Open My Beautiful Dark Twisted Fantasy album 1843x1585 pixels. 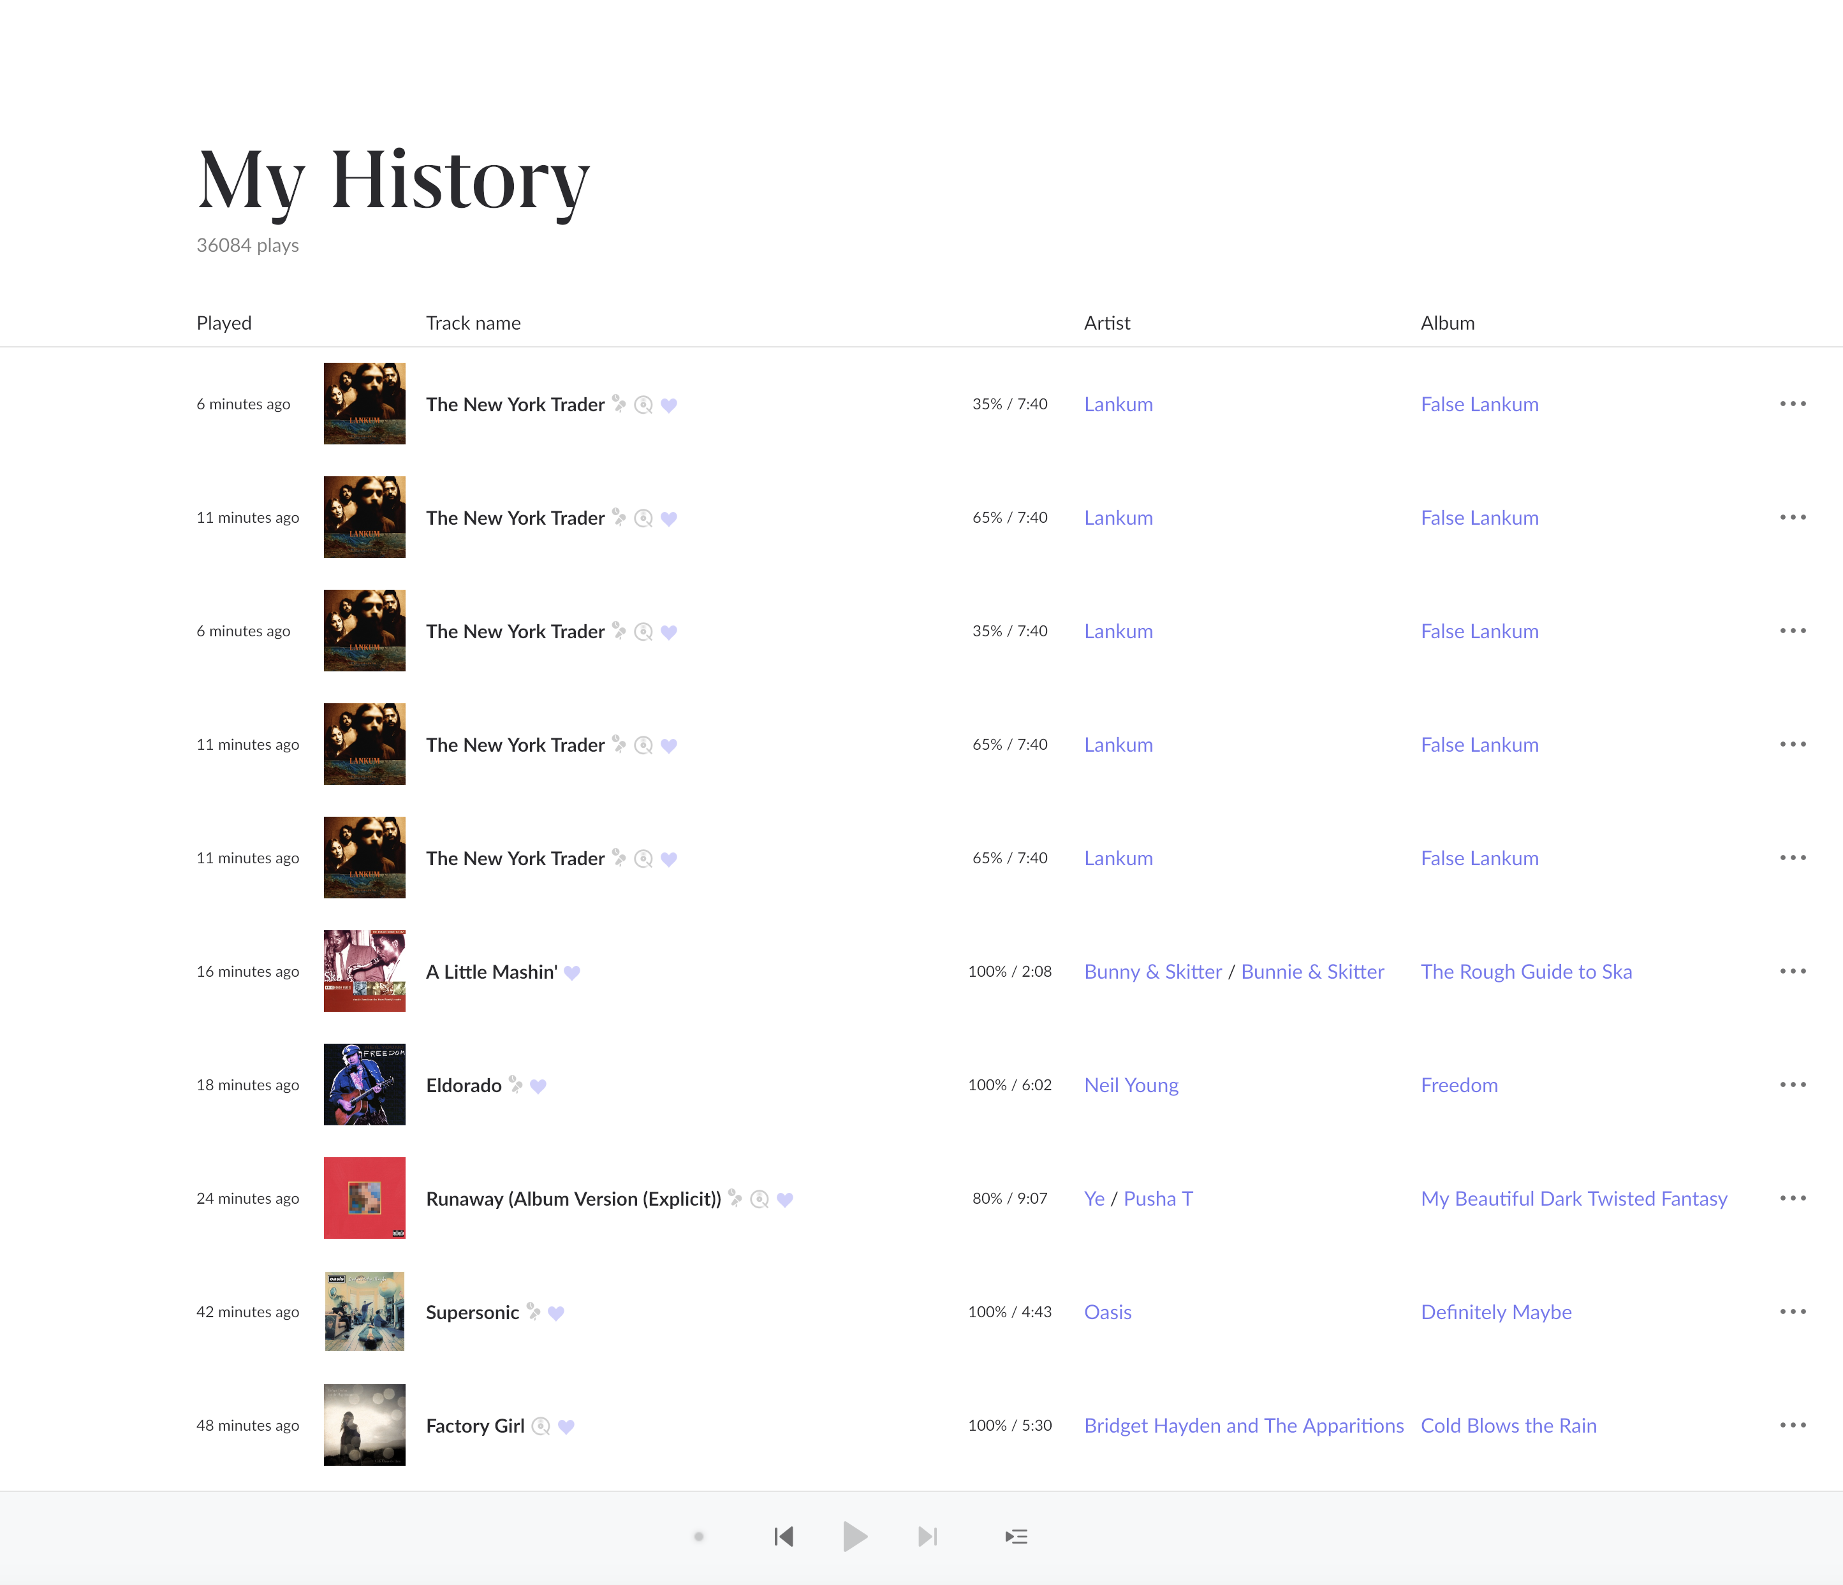point(1575,1200)
